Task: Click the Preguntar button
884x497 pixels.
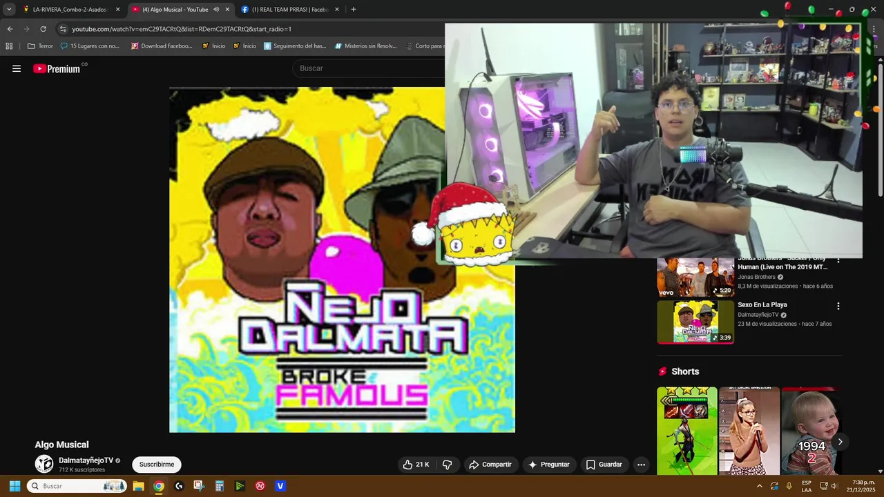Action: pos(548,465)
